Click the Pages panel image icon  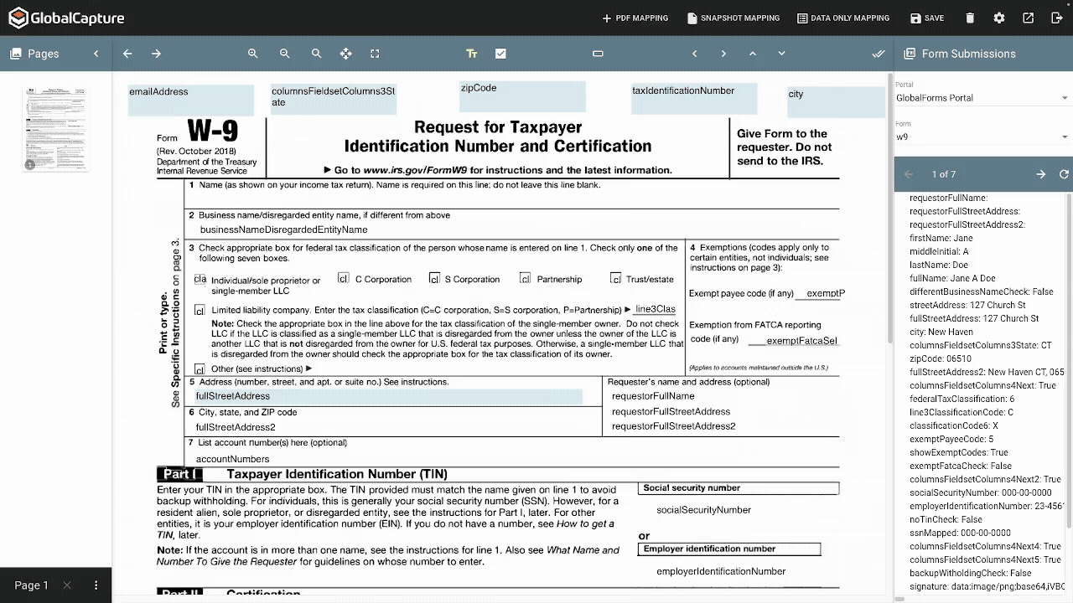point(15,54)
